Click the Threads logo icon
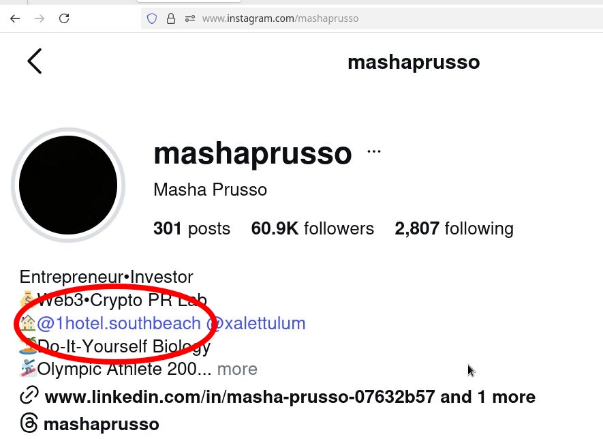This screenshot has width=603, height=439. click(29, 423)
